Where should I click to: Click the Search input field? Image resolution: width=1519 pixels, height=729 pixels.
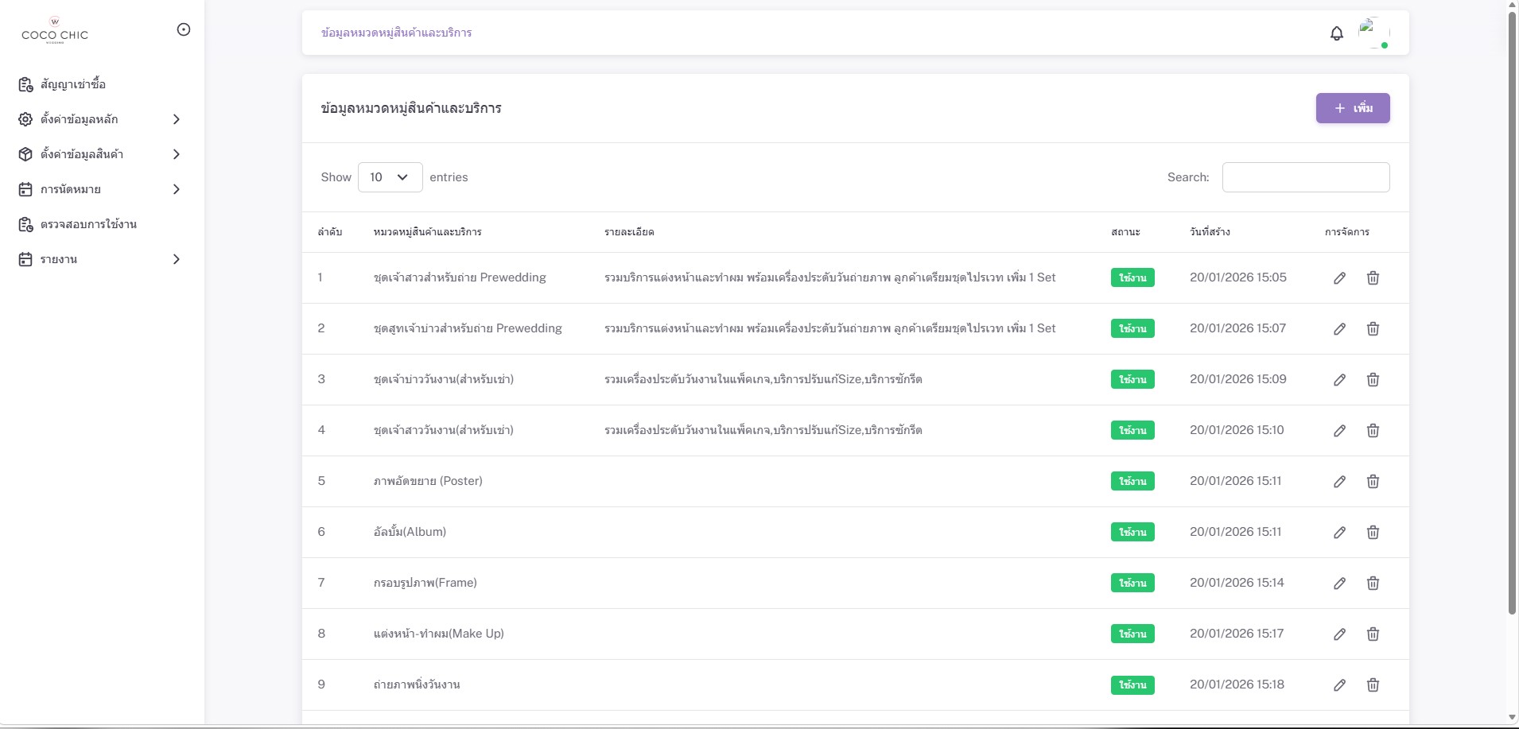pyautogui.click(x=1305, y=177)
